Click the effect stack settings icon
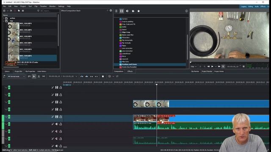Screen dimensions: 271x152 (111, 11)
